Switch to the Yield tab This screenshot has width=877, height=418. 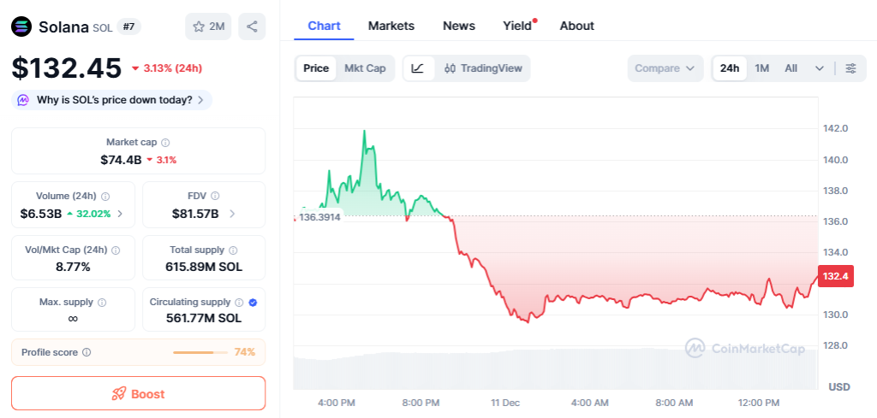pos(517,26)
